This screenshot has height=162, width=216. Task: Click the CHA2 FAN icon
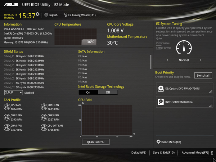tap(7, 117)
